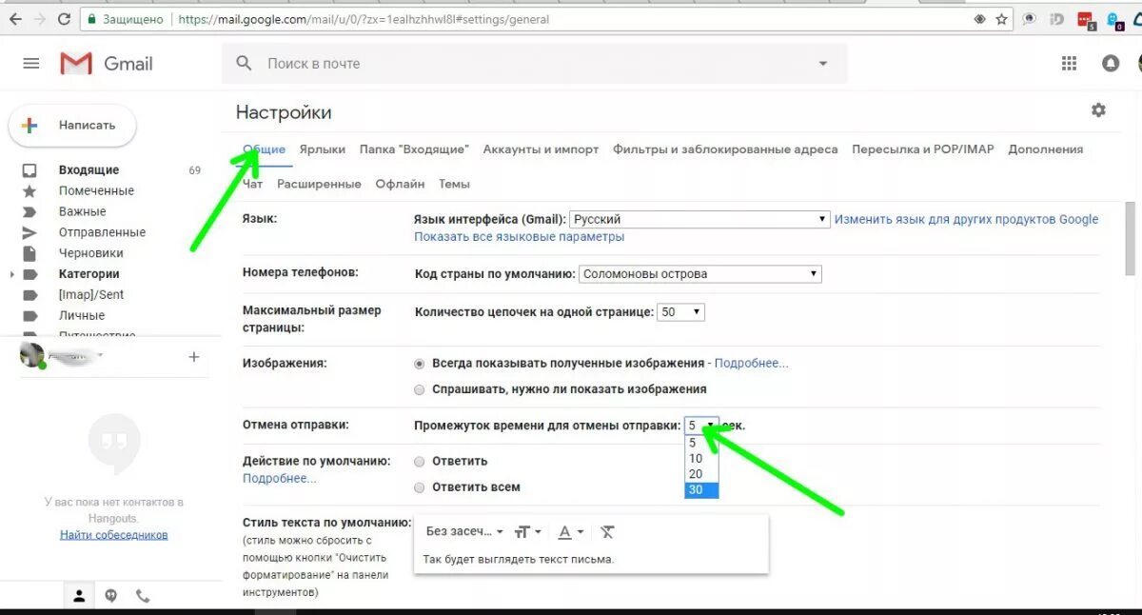This screenshot has width=1142, height=615.
Task: Choose 20 seconds in undo send list
Action: pyautogui.click(x=701, y=474)
